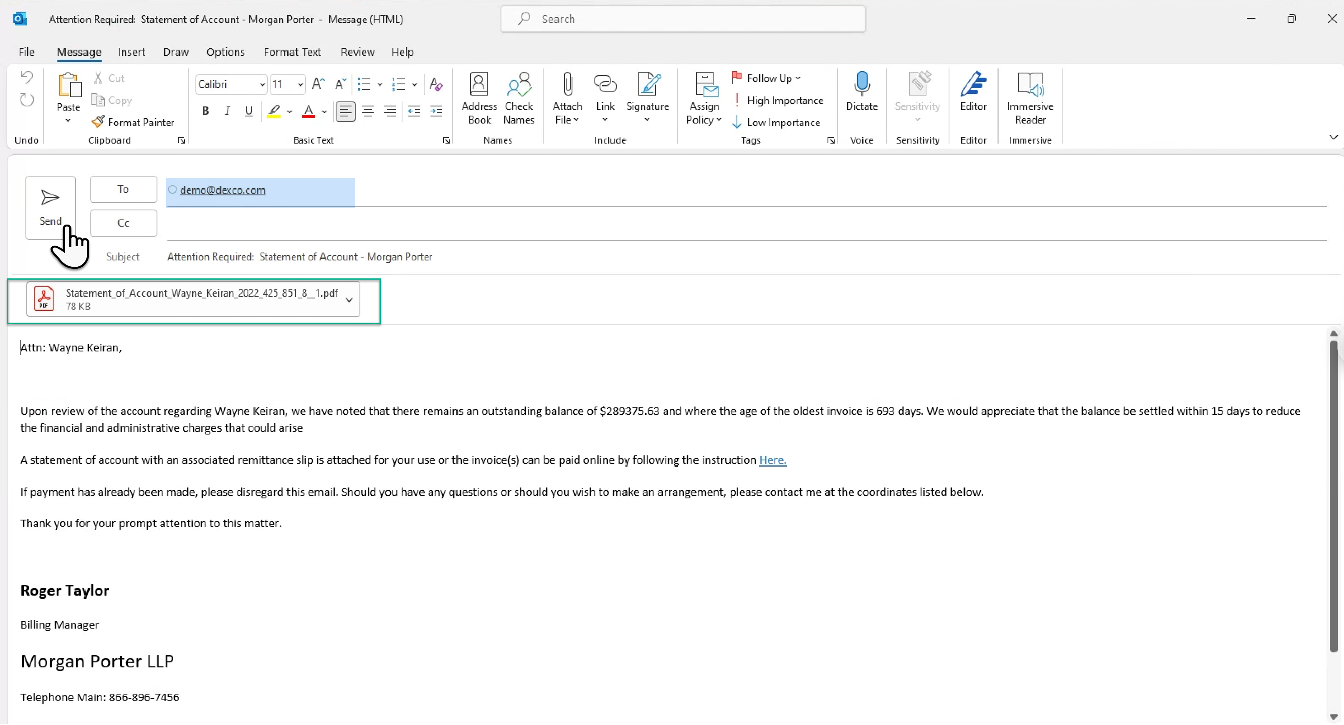Click the PDF attachment file icon

(x=44, y=299)
